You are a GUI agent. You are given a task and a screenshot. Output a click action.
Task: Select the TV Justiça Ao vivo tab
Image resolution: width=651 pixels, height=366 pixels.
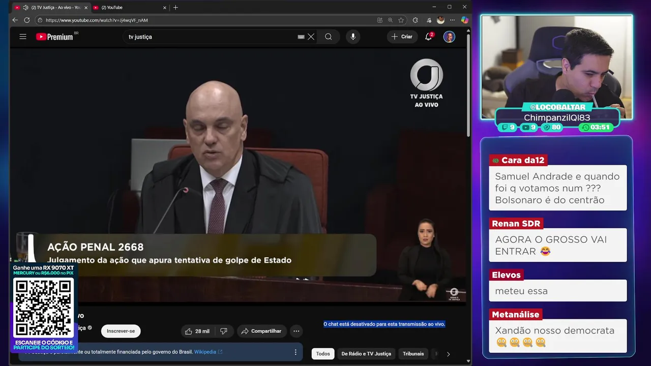click(x=51, y=8)
